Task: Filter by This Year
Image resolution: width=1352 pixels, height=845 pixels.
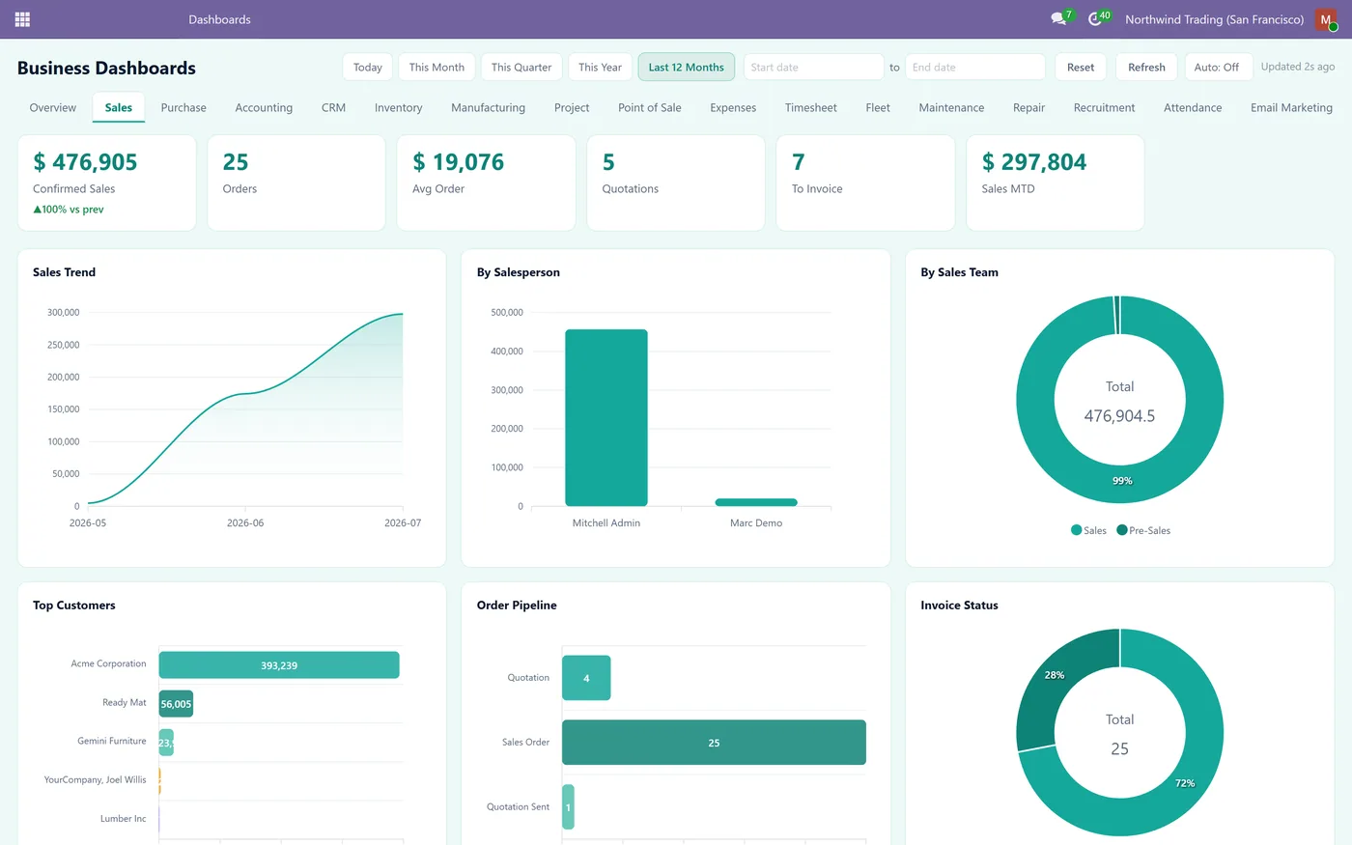Action: click(x=600, y=68)
